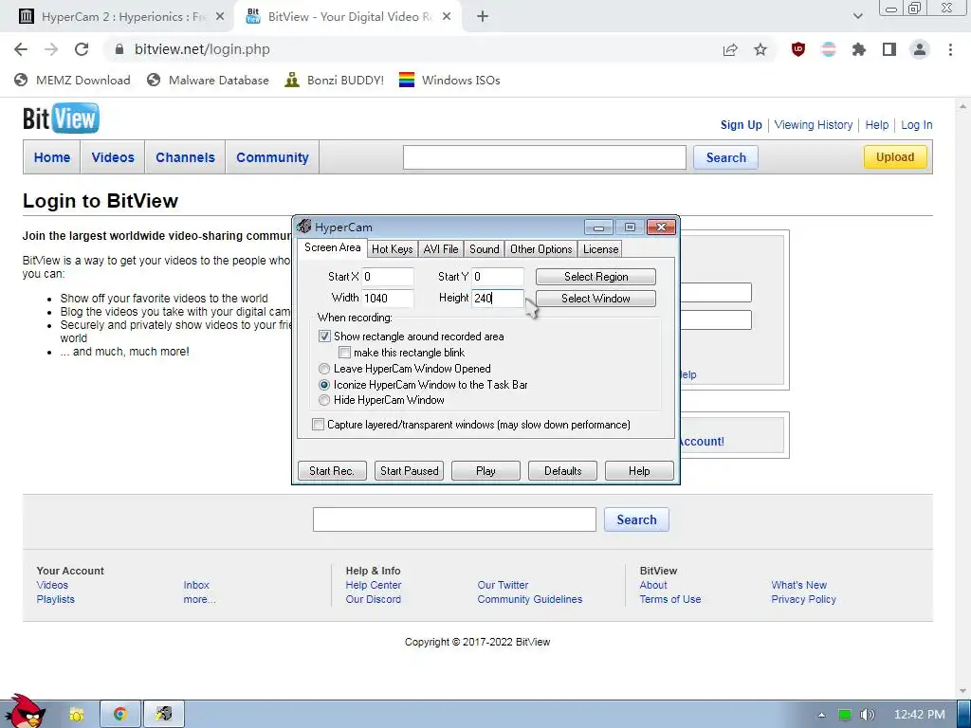Image resolution: width=971 pixels, height=728 pixels.
Task: Close the HyperCam 2 Hyperionics browser tab
Action: click(220, 17)
